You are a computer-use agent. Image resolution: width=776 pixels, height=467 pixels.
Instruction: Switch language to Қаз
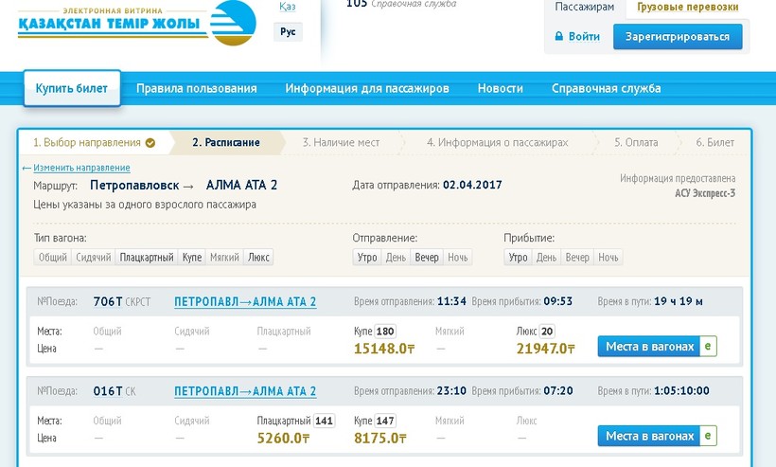point(288,8)
